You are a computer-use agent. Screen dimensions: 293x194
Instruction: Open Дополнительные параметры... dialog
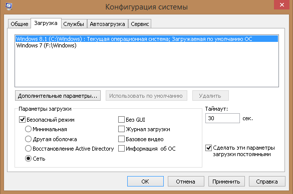[x=58, y=96]
